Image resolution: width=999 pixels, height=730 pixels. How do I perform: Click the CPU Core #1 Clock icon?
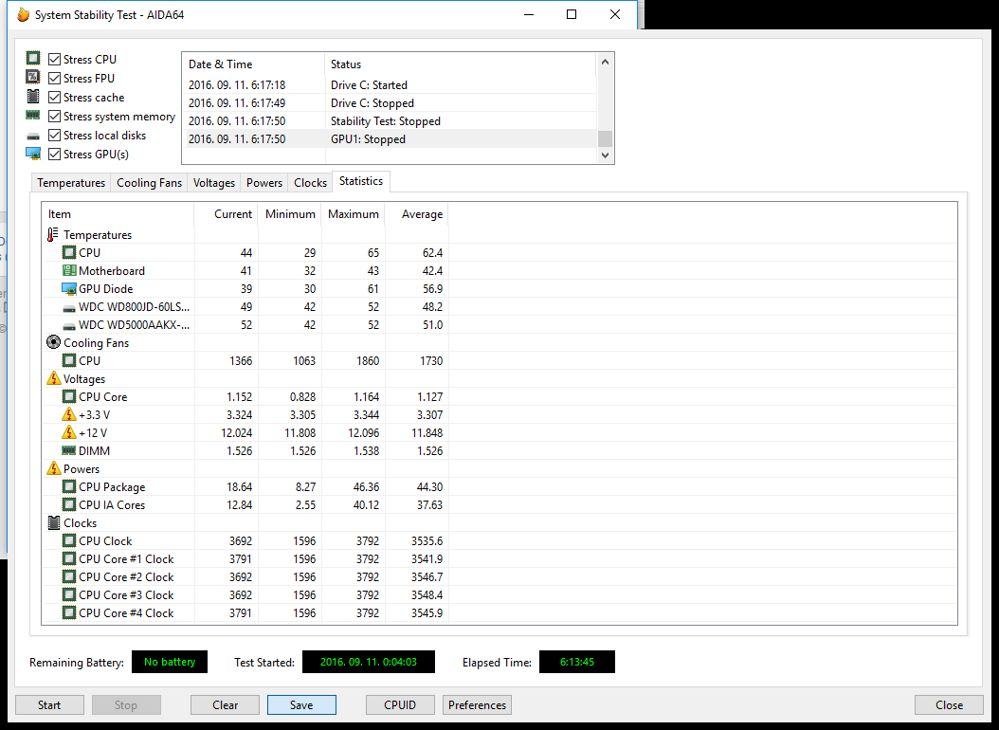[69, 558]
